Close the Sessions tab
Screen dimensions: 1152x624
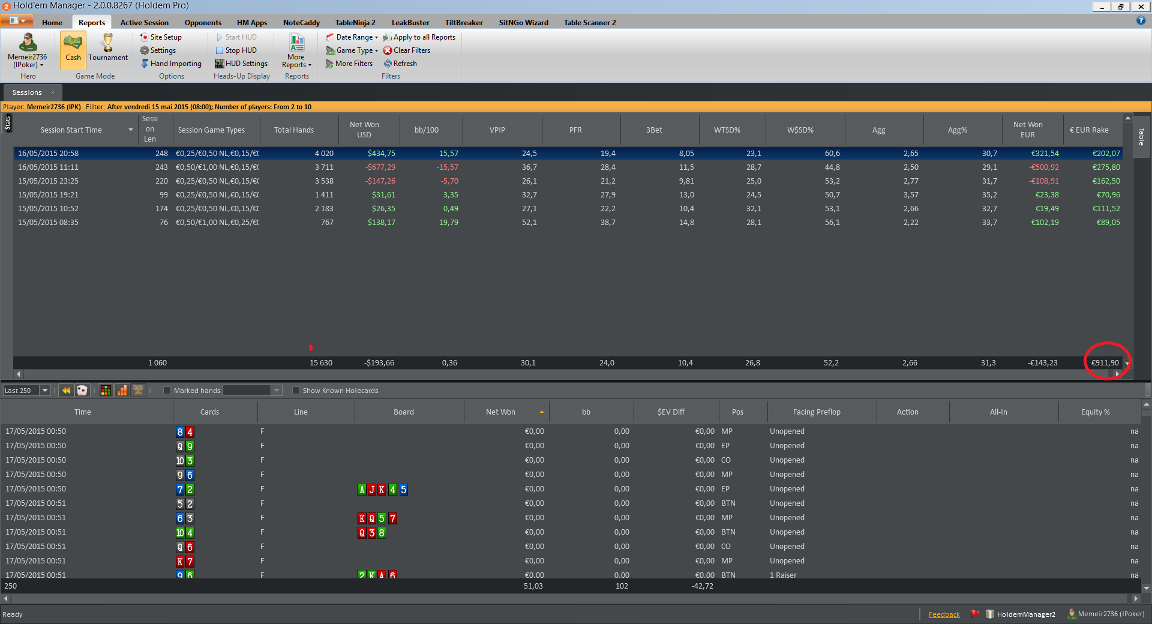53,92
